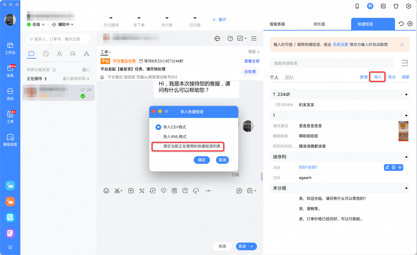
Task: Cancel the import dialog with 取消
Action: tap(222, 160)
